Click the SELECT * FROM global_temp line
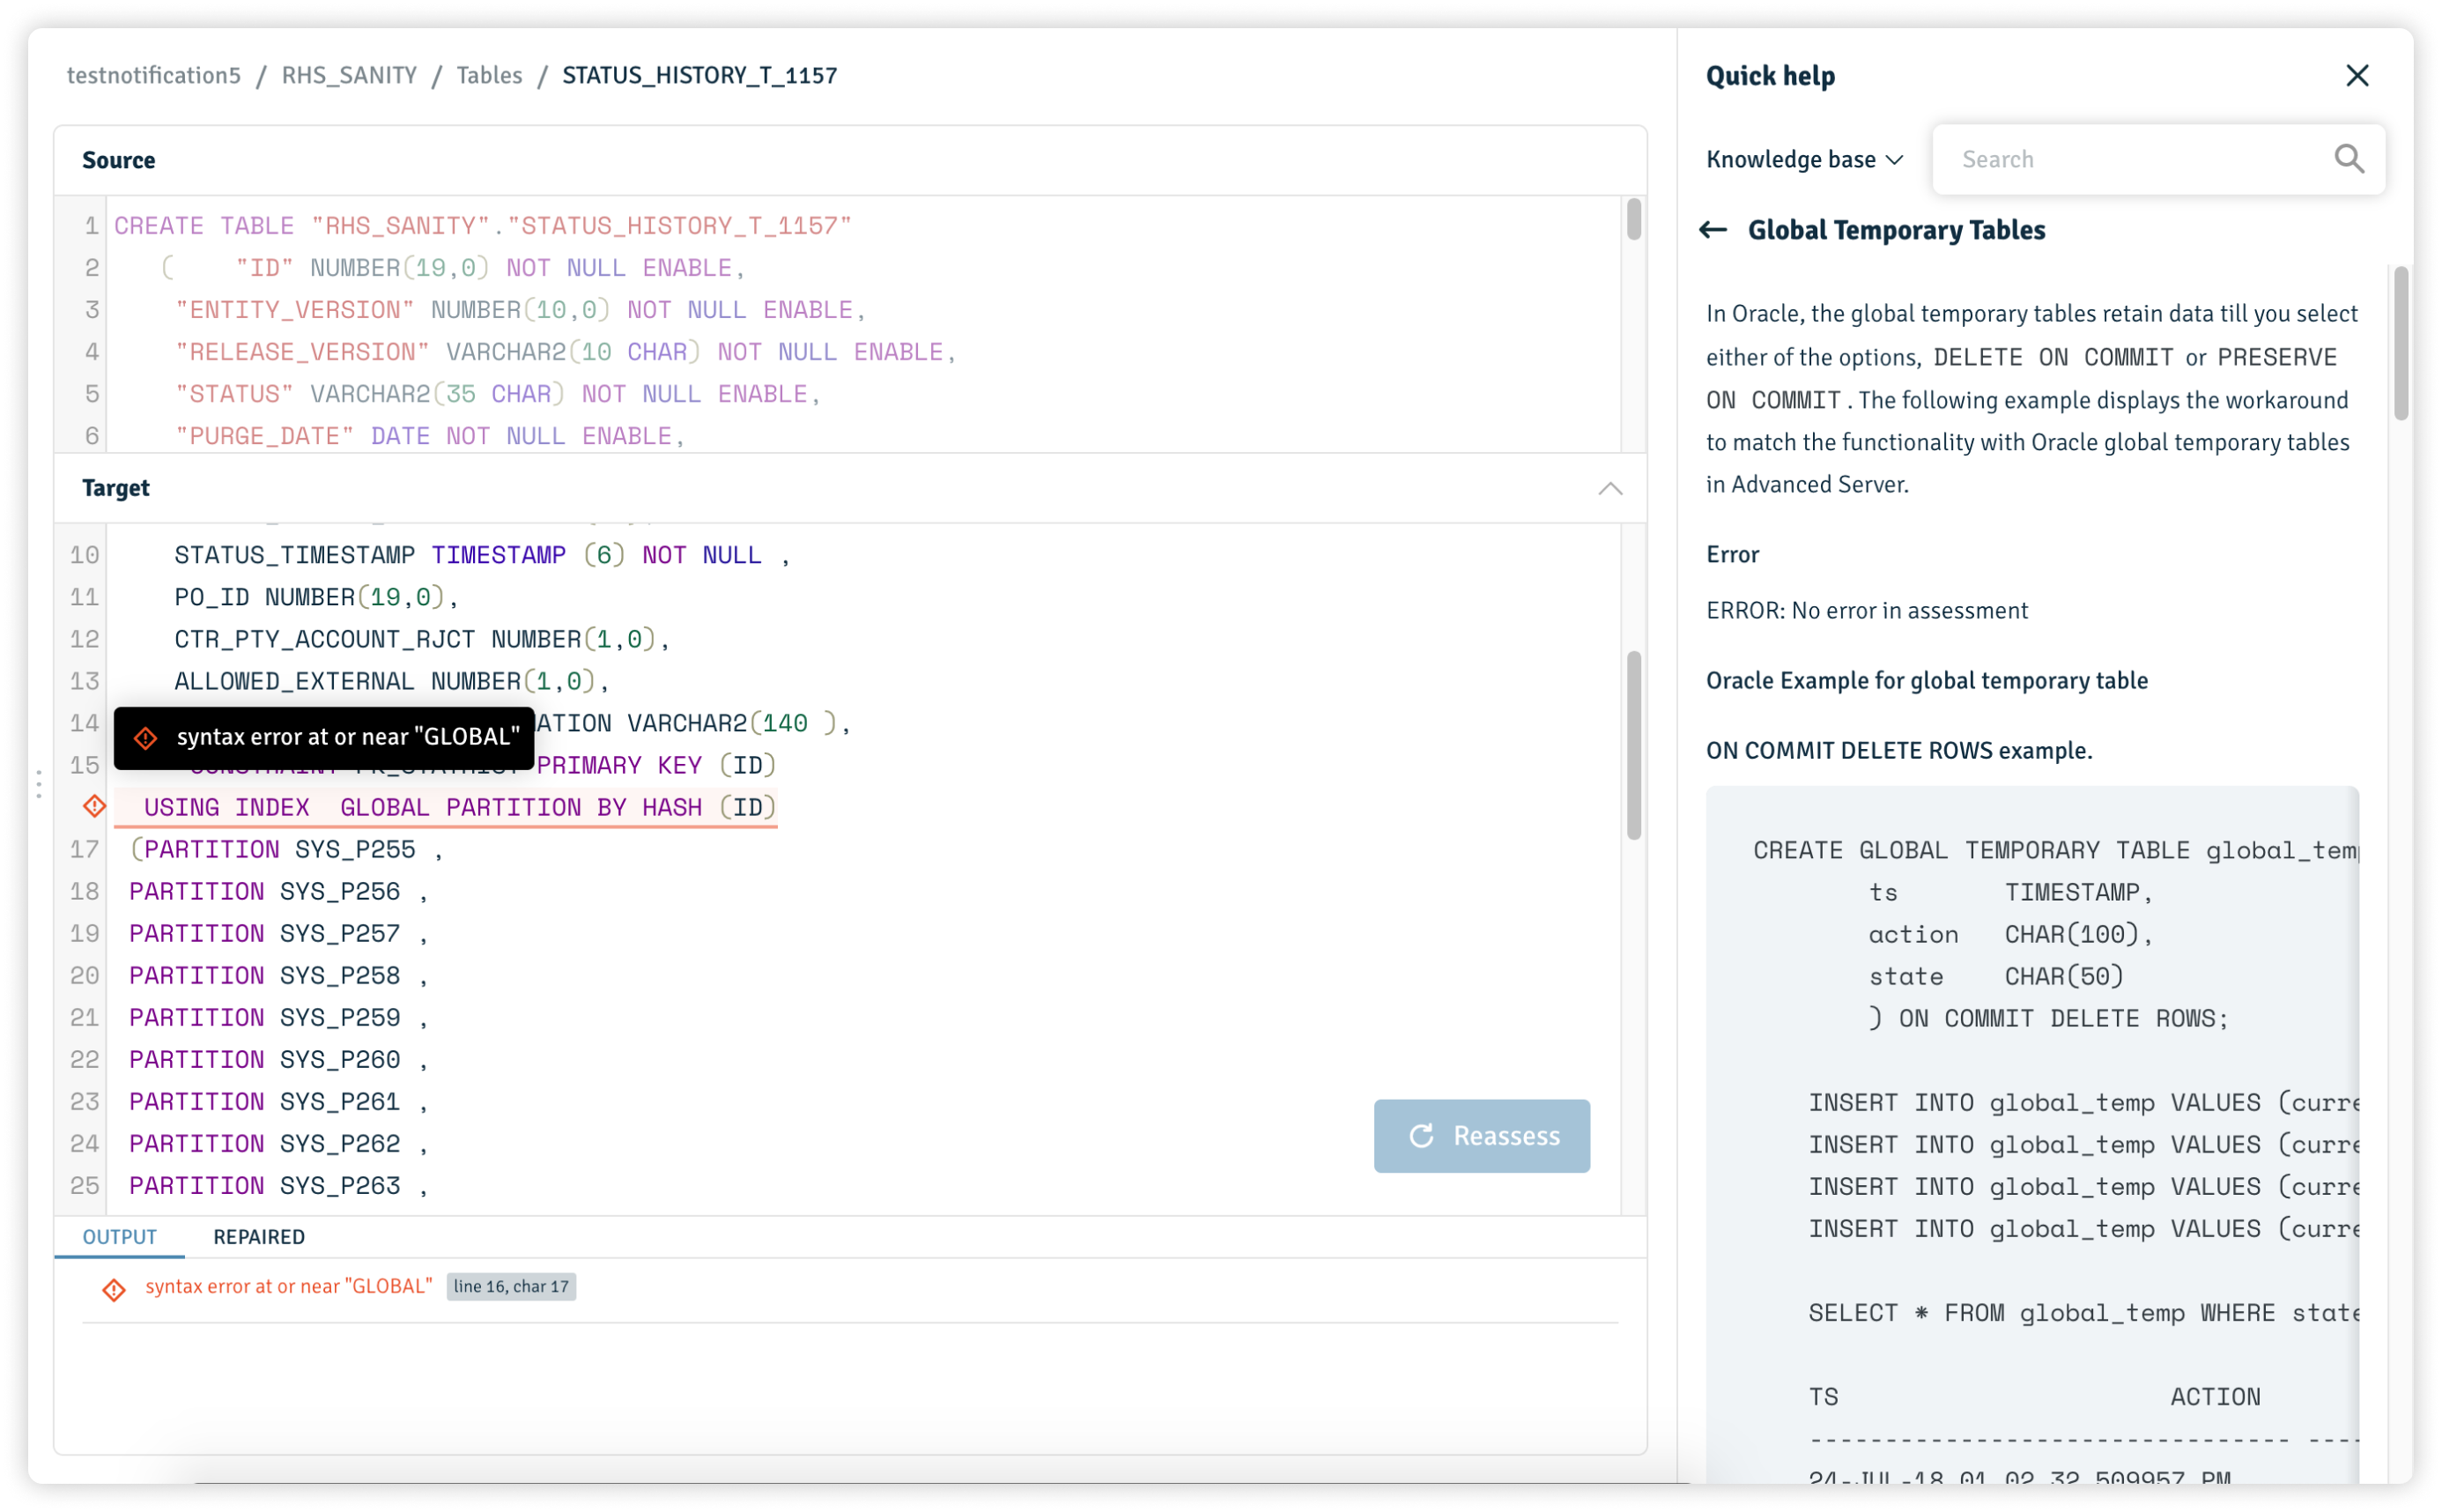2442x1512 pixels. click(2083, 1313)
